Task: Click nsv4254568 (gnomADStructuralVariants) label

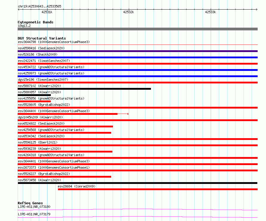Action: point(51,130)
